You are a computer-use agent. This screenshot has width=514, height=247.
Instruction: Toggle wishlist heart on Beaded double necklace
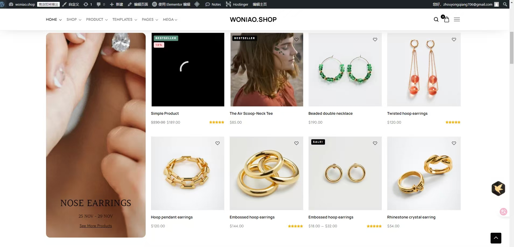pyautogui.click(x=375, y=40)
